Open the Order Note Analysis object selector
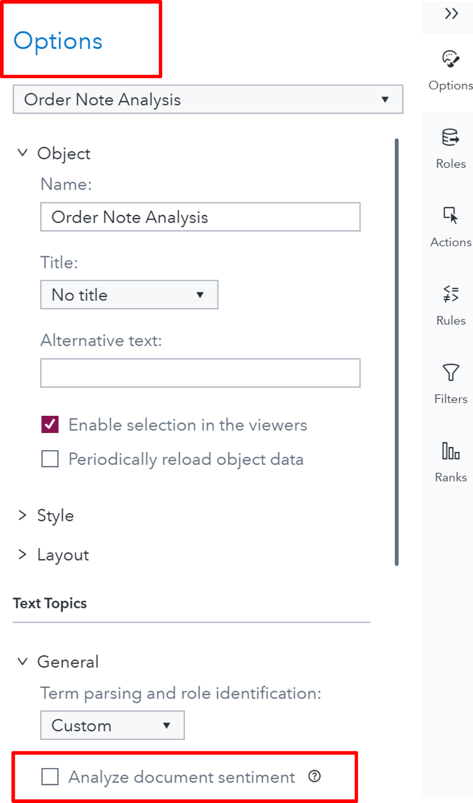The width and height of the screenshot is (473, 803). coord(208,99)
